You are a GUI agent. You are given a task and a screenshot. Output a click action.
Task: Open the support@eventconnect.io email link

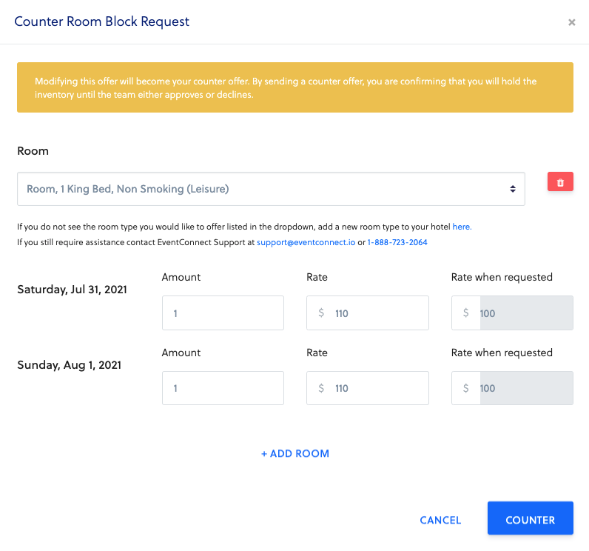(x=305, y=242)
